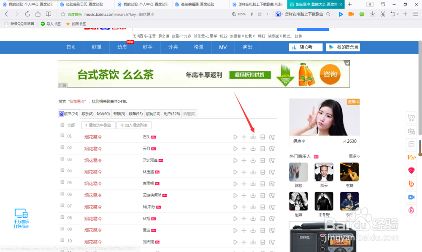Add the 伏旭 song to playlist
422x252 pixels.
(244, 219)
